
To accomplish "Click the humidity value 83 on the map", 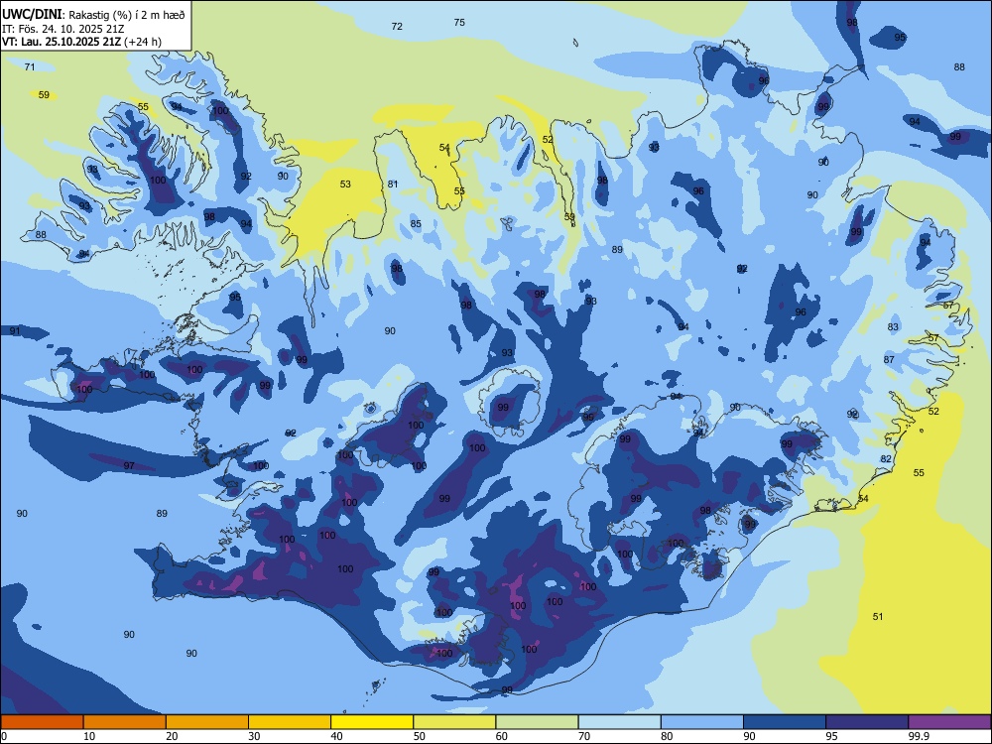I will (x=893, y=327).
